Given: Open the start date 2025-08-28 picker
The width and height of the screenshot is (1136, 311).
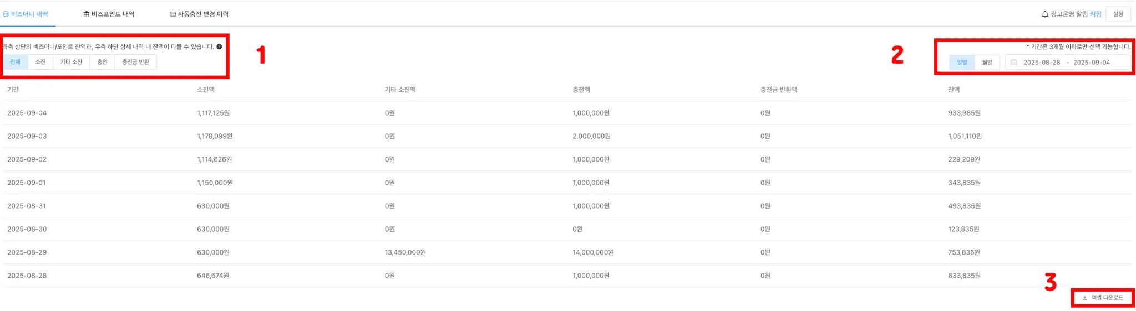Looking at the screenshot, I should (1041, 63).
